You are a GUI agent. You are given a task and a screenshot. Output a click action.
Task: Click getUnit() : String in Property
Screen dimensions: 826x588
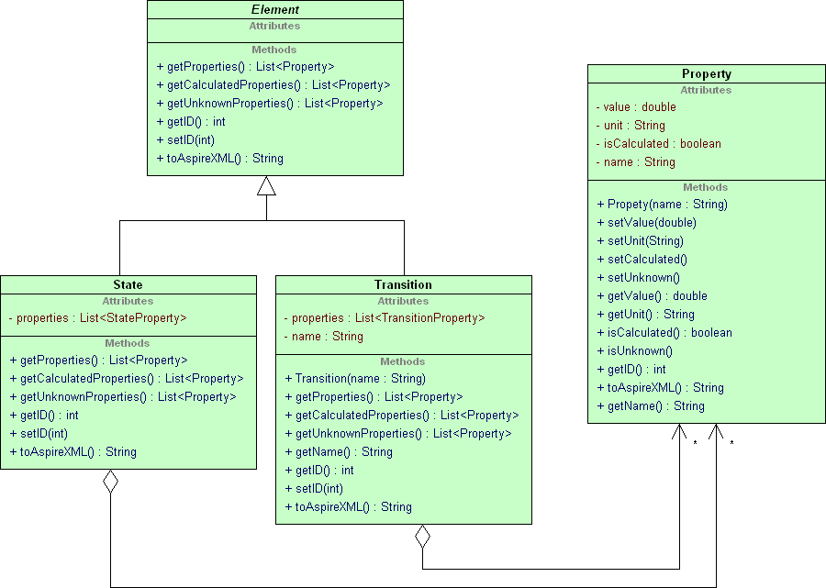tap(646, 315)
